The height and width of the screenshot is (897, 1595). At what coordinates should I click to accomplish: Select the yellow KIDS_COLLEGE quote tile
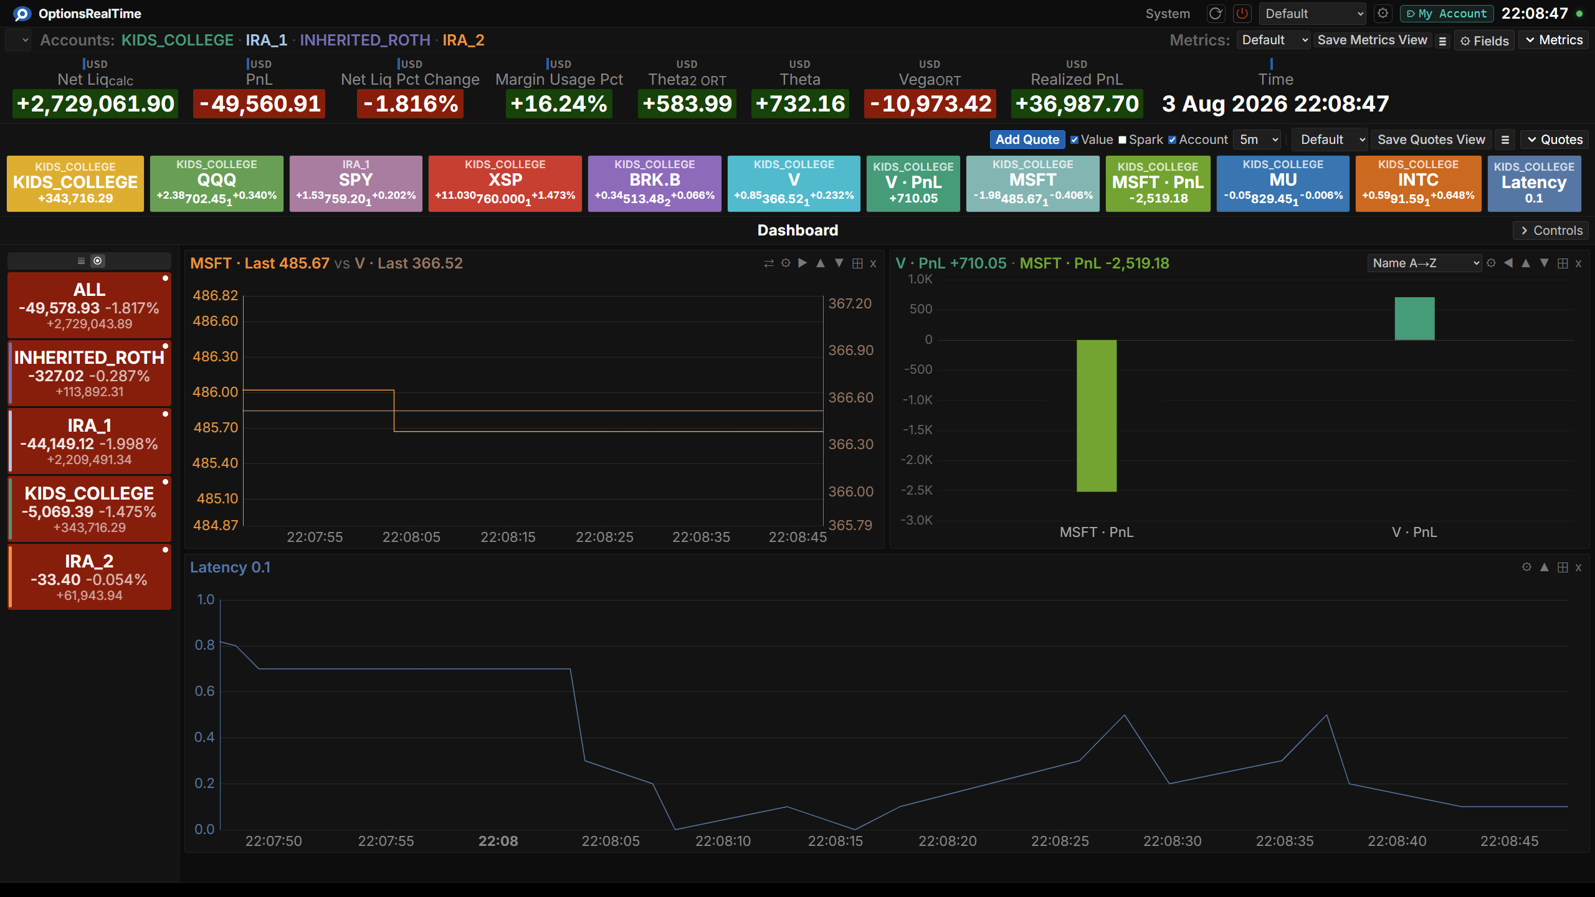click(75, 184)
